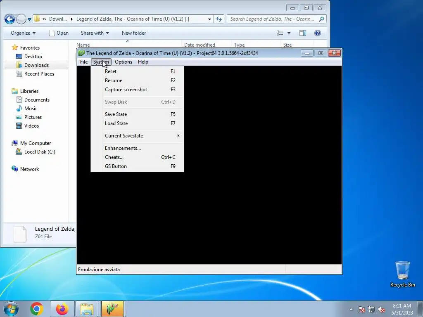Open the Share with dropdown
The height and width of the screenshot is (317, 423).
tap(95, 33)
